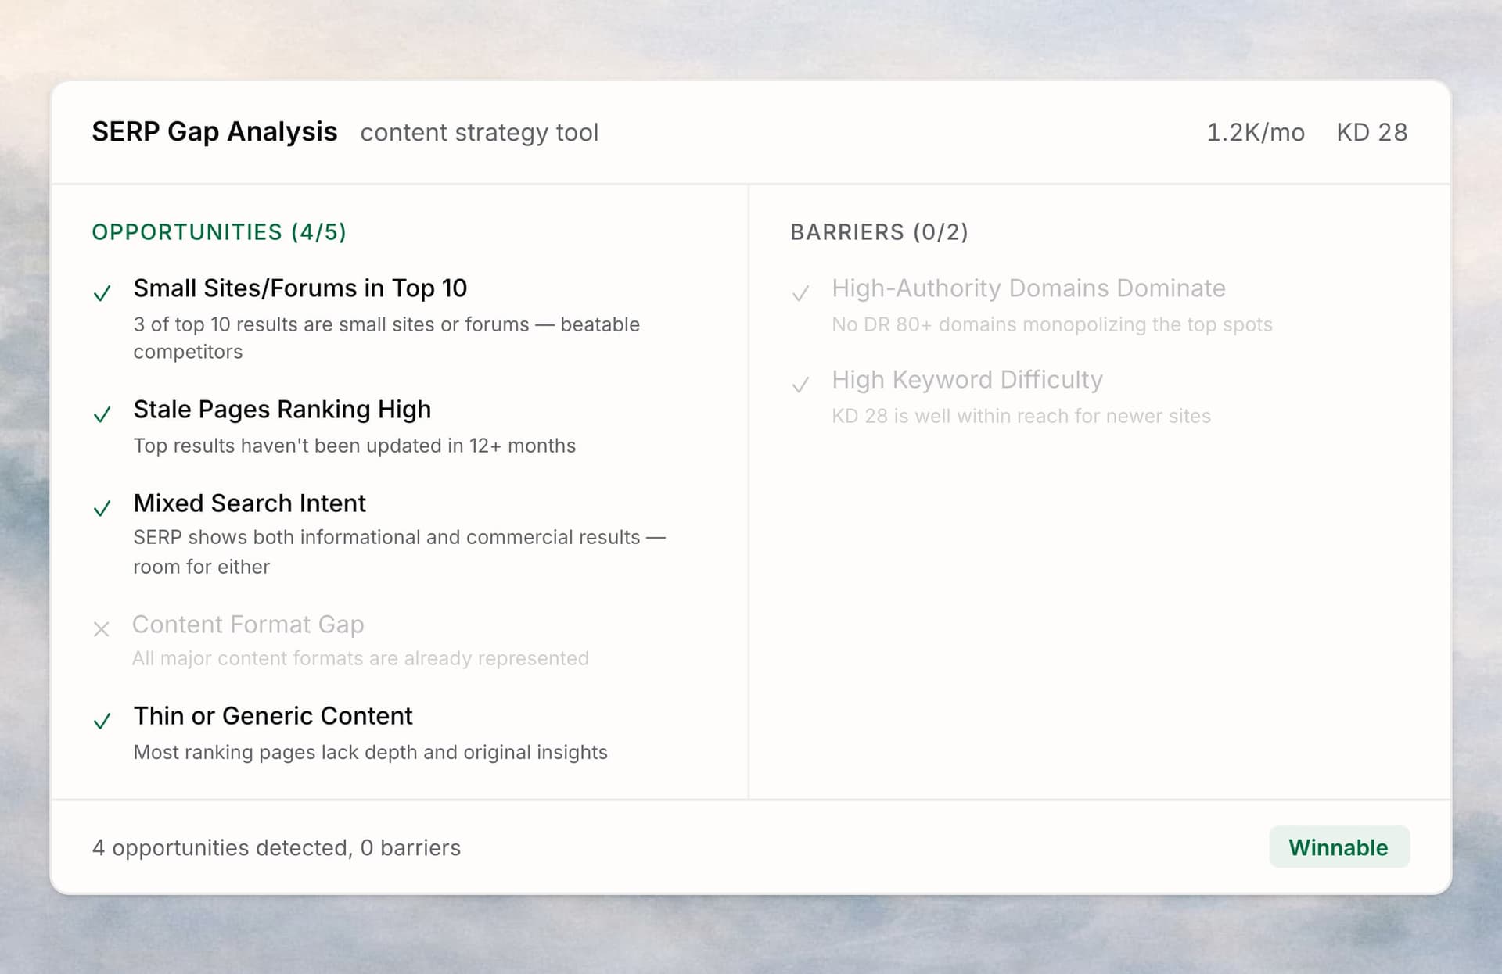Image resolution: width=1502 pixels, height=974 pixels.
Task: Click the checkmark for Thin or Generic Content
Action: point(102,722)
